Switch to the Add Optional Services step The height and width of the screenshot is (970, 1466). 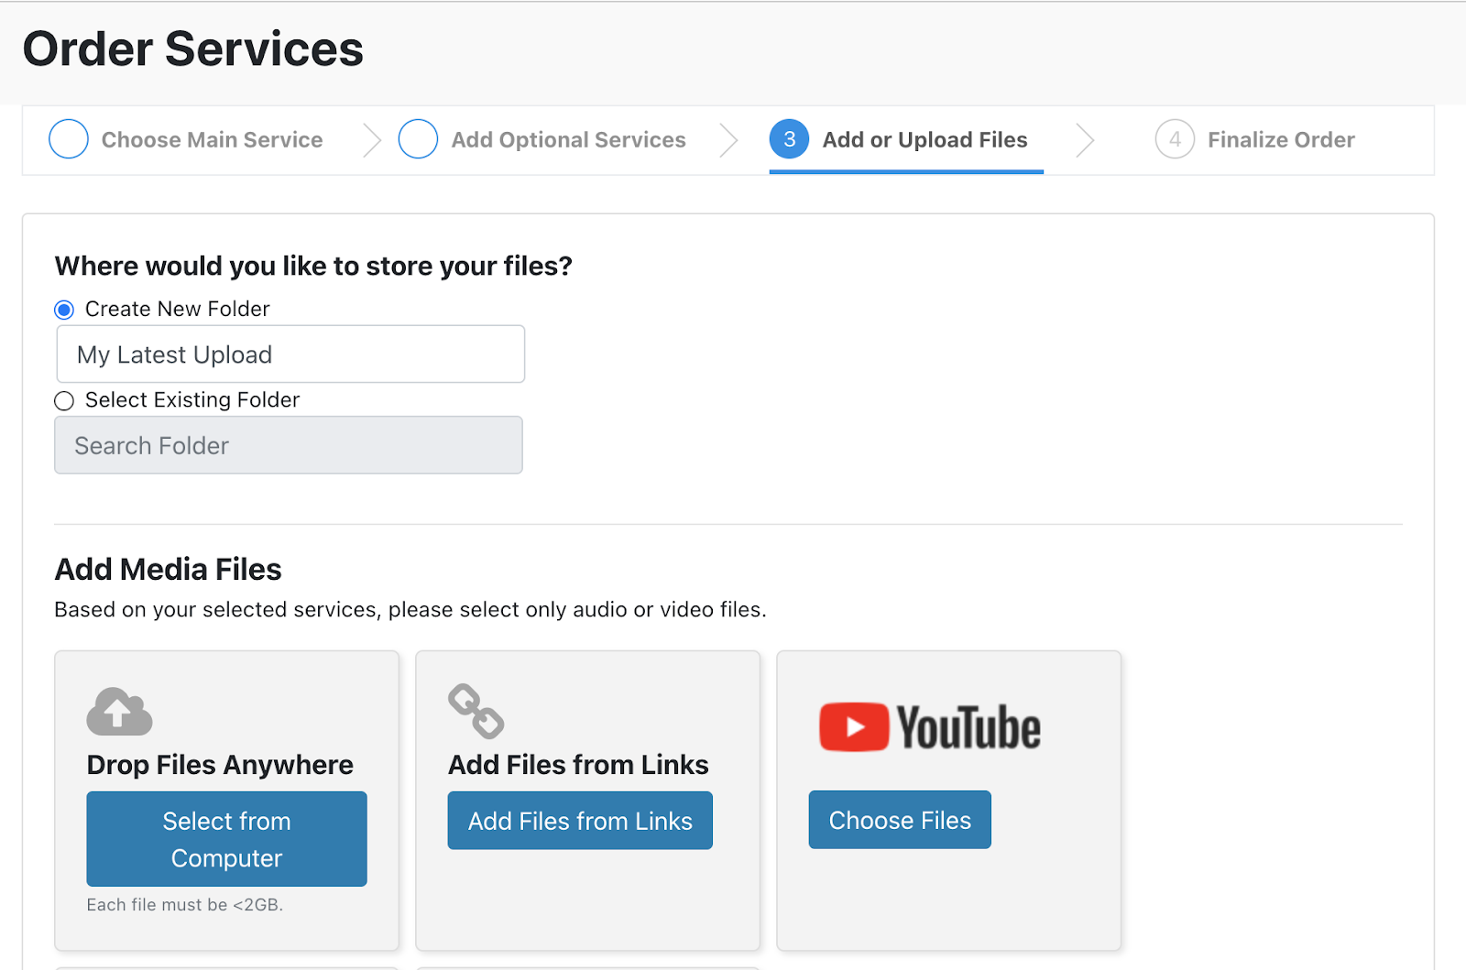568,140
